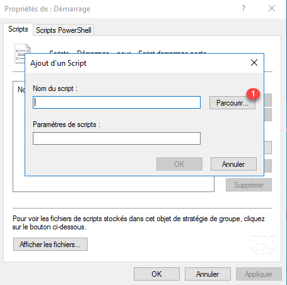The image size is (287, 285).
Task: Open the Scripts PowerShell tab
Action: pos(64,30)
